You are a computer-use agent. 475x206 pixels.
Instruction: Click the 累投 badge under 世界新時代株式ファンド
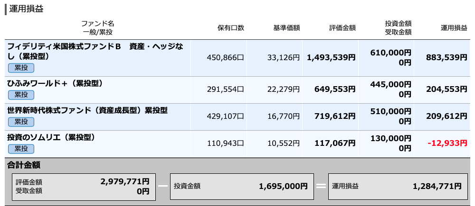(x=21, y=122)
